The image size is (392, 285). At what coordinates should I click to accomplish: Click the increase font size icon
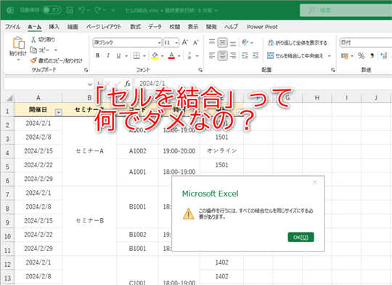[x=185, y=42]
